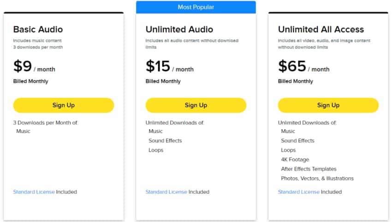Open Standard License link in Unlimited Audio card

166,192
